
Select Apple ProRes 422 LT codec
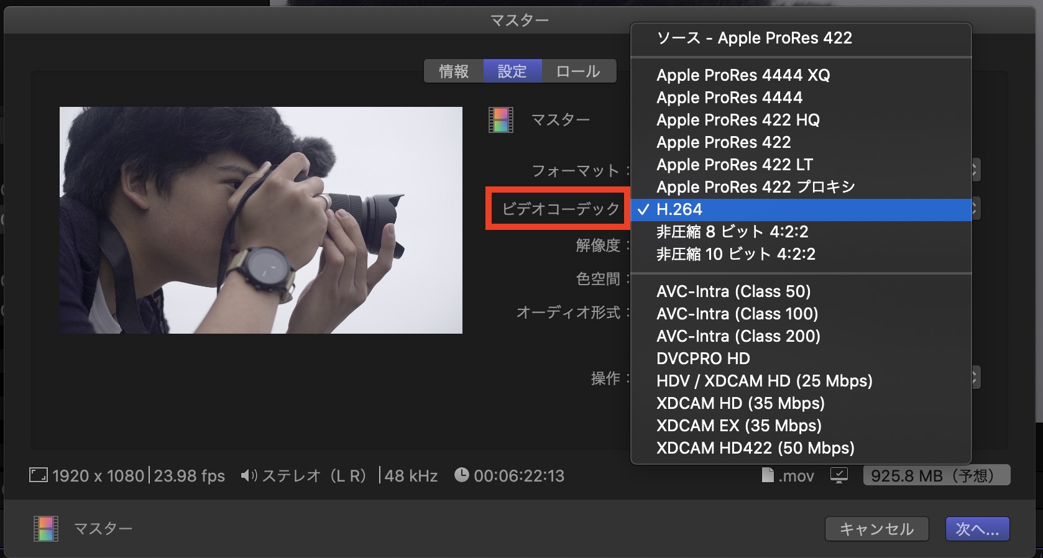[x=801, y=165]
